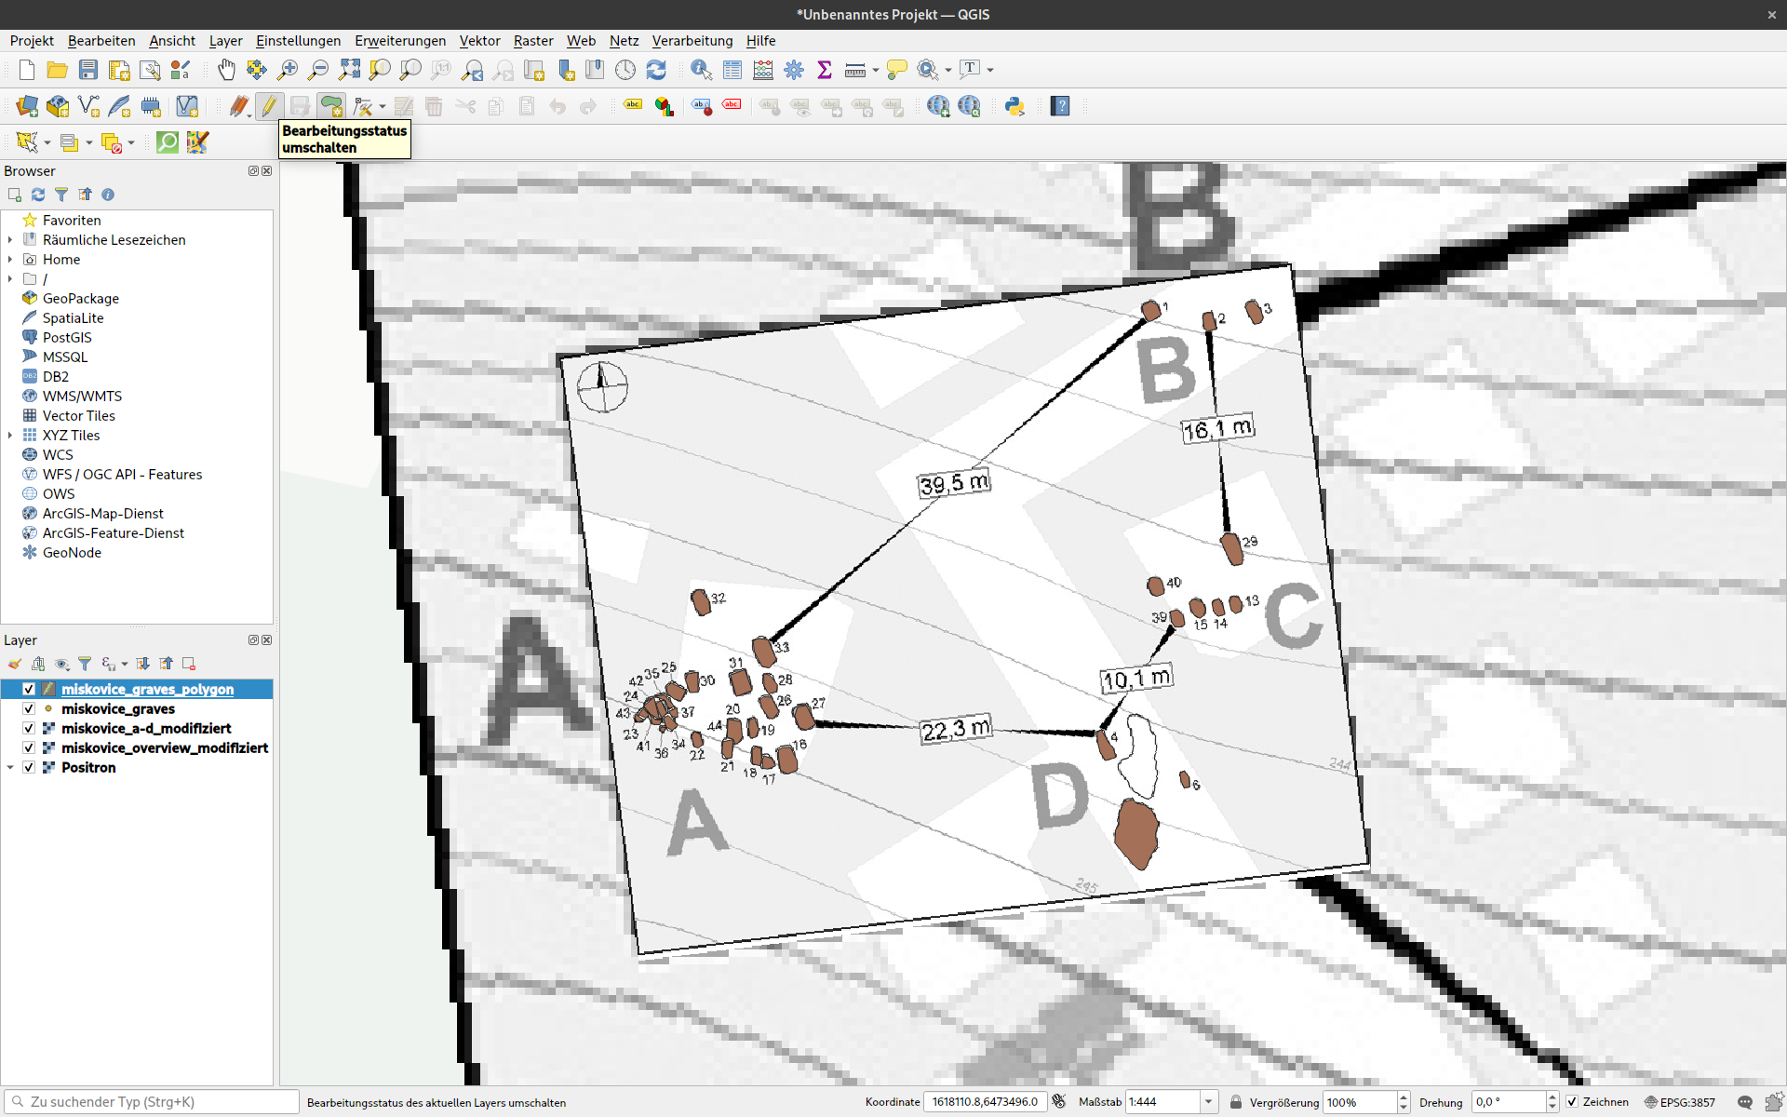Image resolution: width=1787 pixels, height=1117 pixels.
Task: Expand the root / folder in Browser
Action: pos(10,279)
